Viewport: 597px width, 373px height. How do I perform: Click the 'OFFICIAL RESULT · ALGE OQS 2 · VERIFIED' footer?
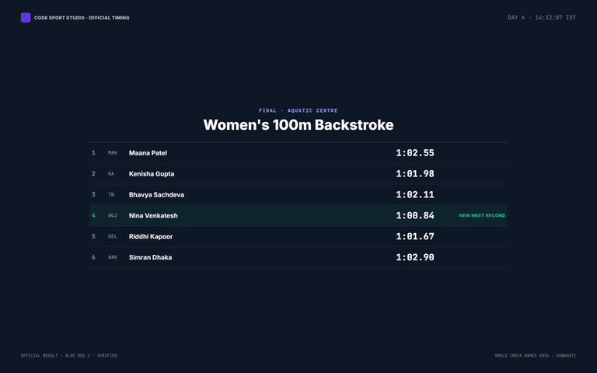click(x=69, y=355)
